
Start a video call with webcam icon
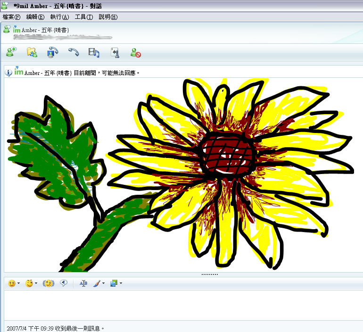point(52,52)
